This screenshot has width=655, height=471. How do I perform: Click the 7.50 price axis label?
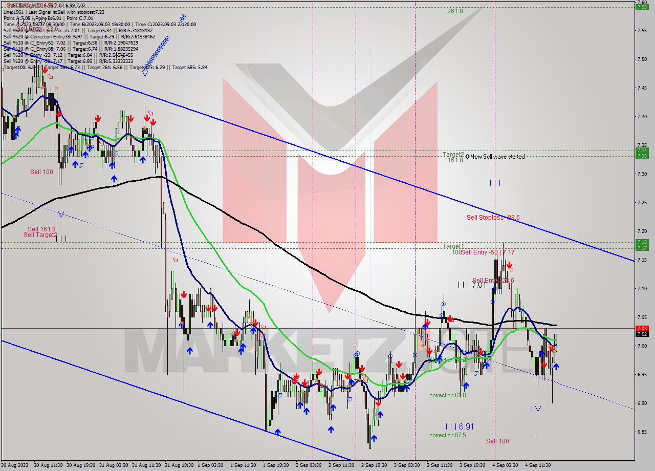[642, 59]
